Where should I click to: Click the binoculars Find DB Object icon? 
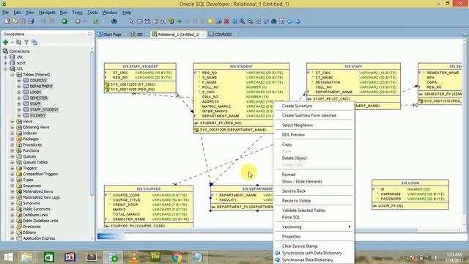(x=114, y=21)
